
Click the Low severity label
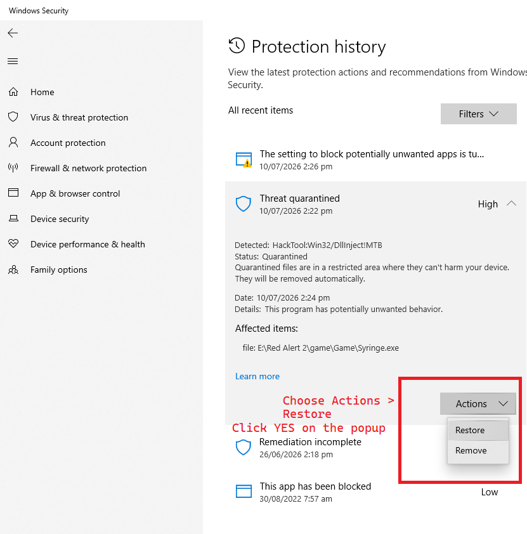(489, 492)
